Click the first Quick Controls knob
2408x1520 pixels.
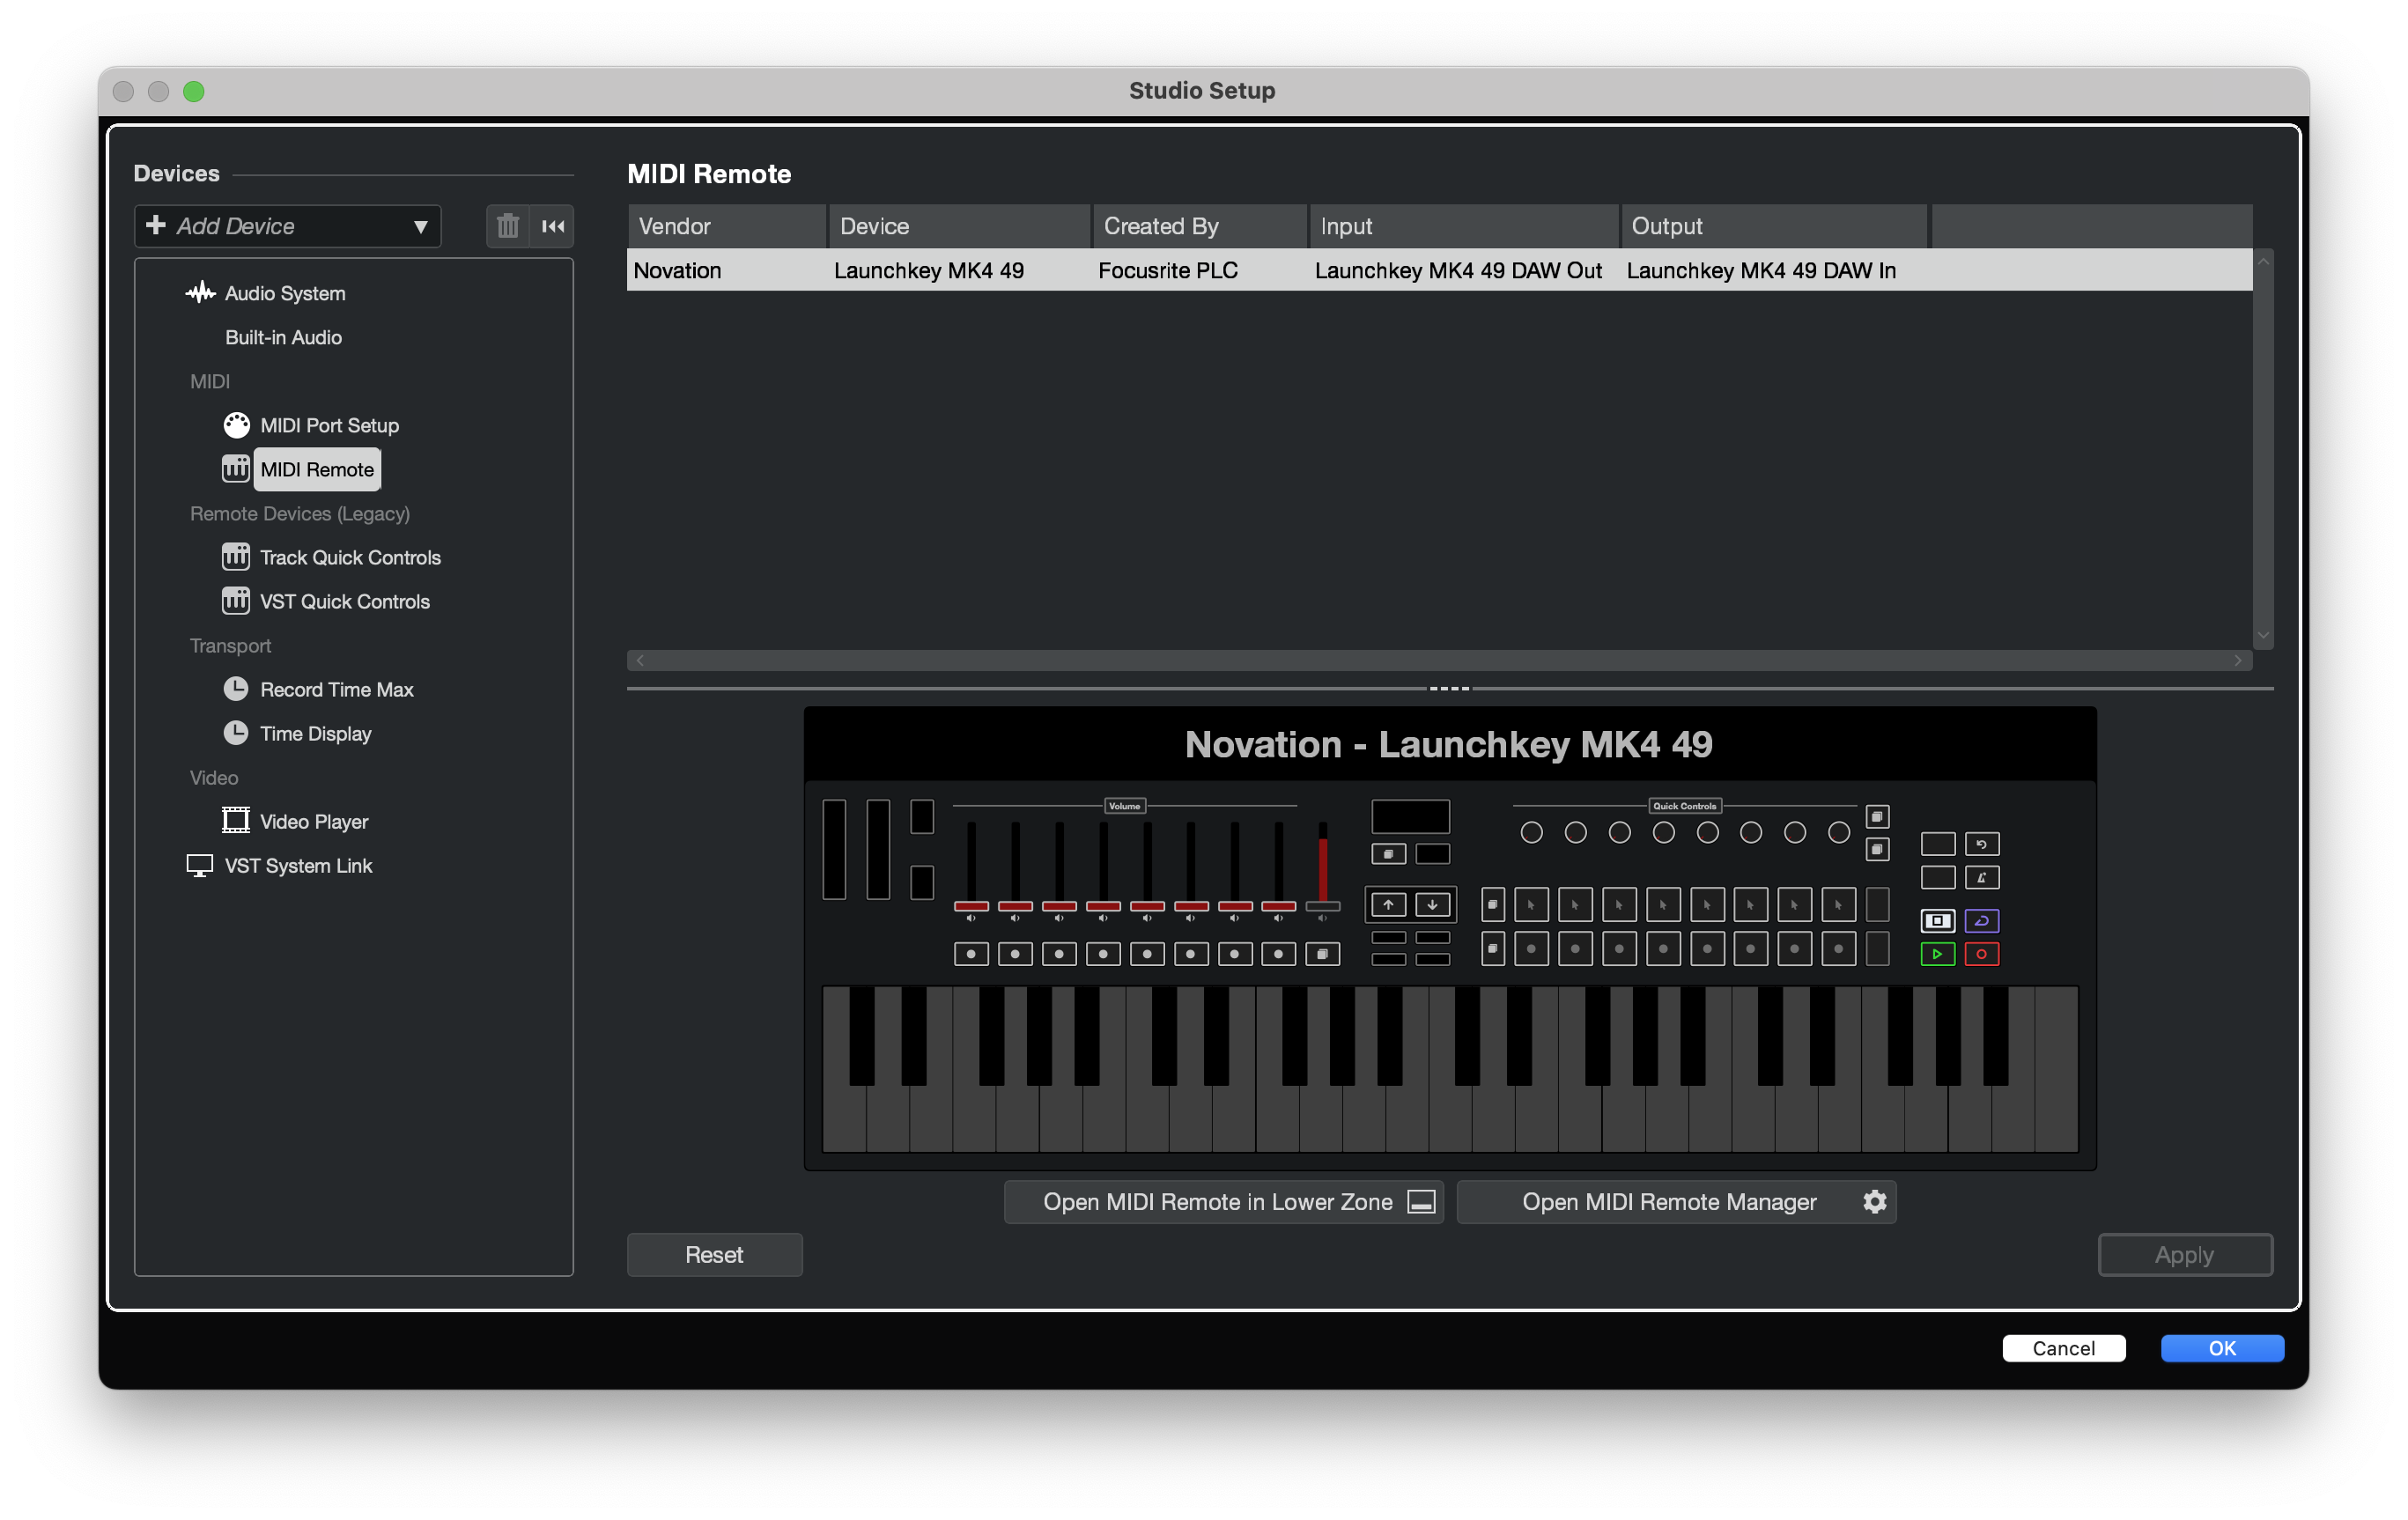1531,832
